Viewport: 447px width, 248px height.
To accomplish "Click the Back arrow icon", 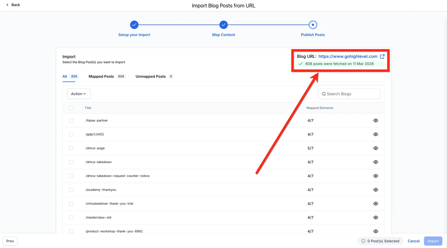I will point(7,5).
